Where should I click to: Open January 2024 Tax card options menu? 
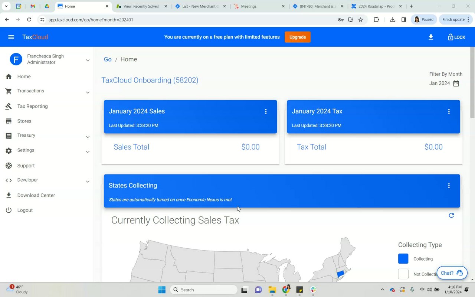click(449, 111)
